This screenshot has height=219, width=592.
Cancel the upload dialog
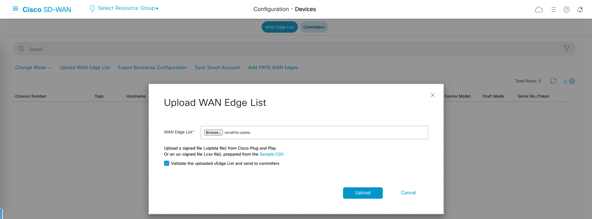click(408, 193)
